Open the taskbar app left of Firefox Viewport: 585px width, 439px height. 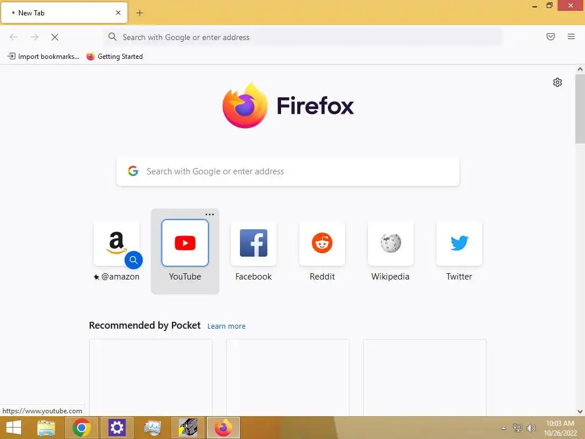coord(187,428)
